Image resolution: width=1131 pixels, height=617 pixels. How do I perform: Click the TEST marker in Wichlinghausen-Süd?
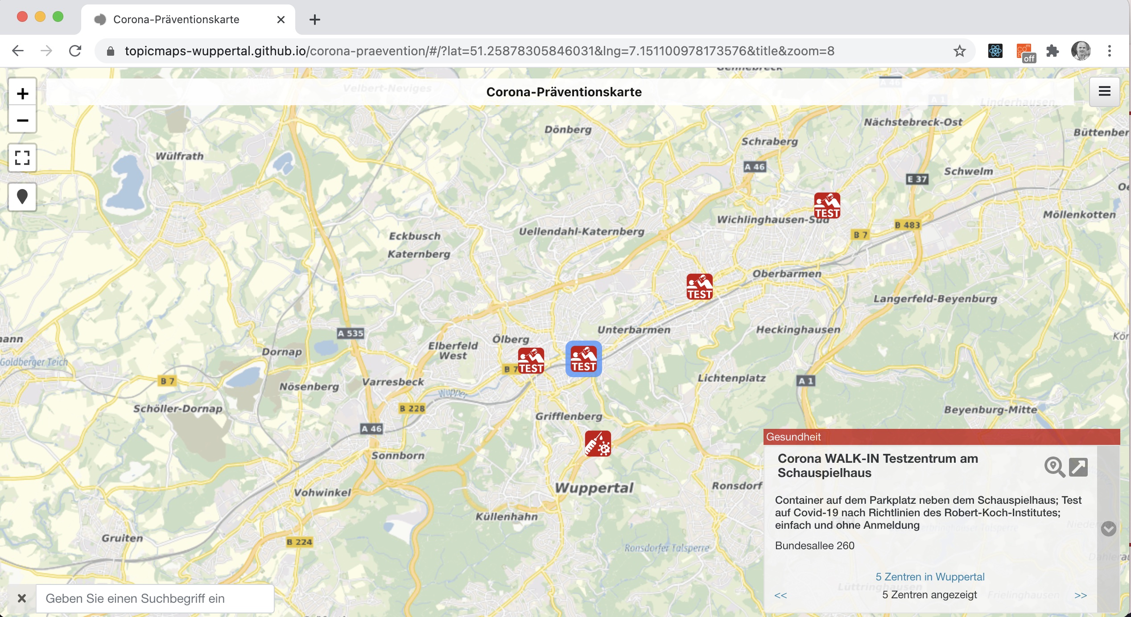click(826, 206)
